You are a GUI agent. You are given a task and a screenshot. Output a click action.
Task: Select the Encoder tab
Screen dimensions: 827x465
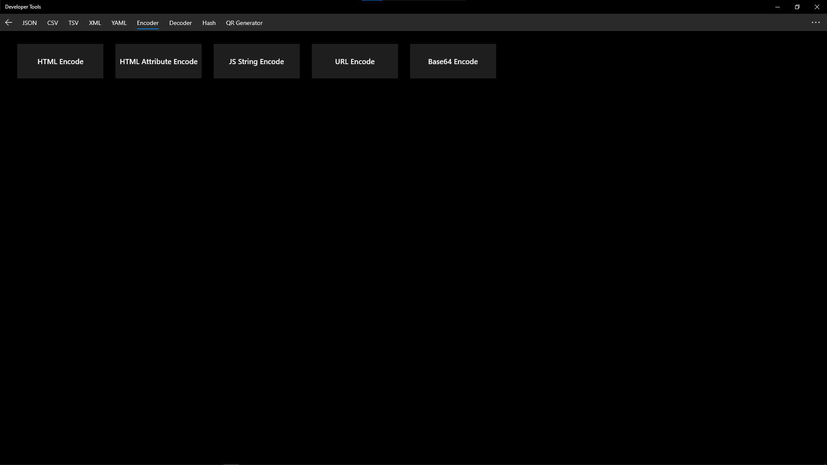(148, 23)
